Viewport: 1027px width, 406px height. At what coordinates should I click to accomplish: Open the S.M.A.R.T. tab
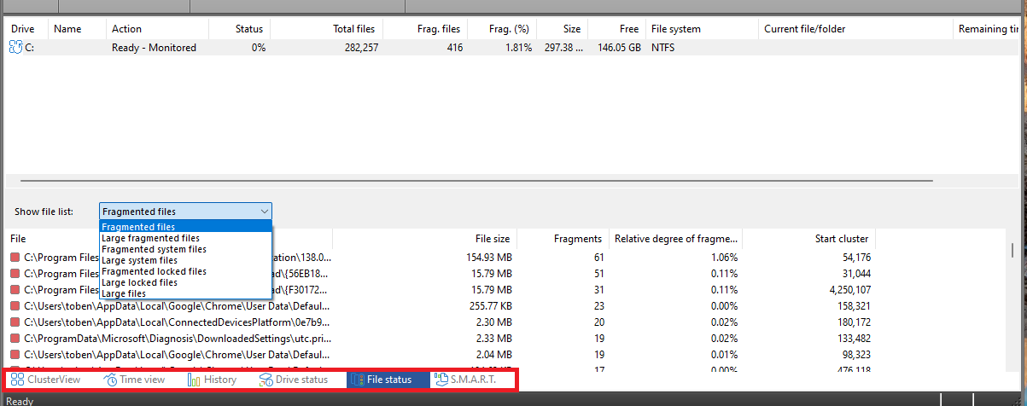tap(466, 380)
